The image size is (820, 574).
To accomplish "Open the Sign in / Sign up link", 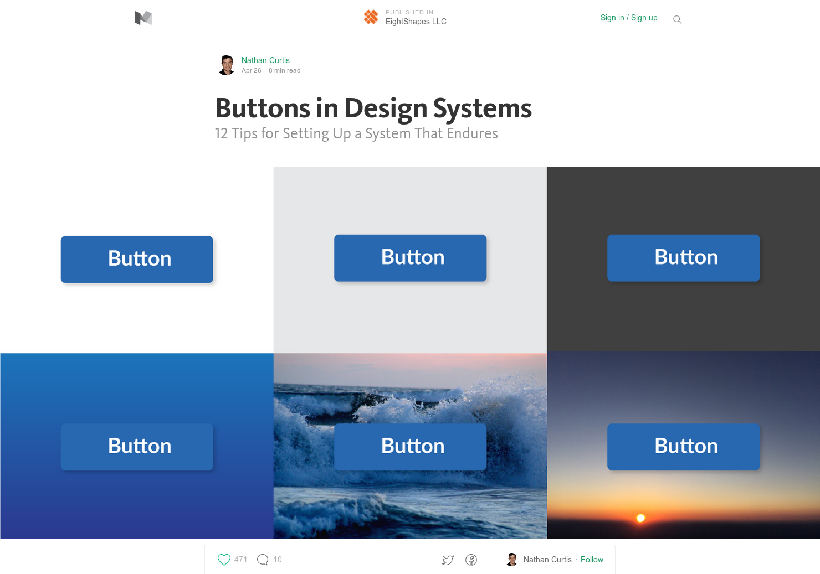I will coord(629,18).
